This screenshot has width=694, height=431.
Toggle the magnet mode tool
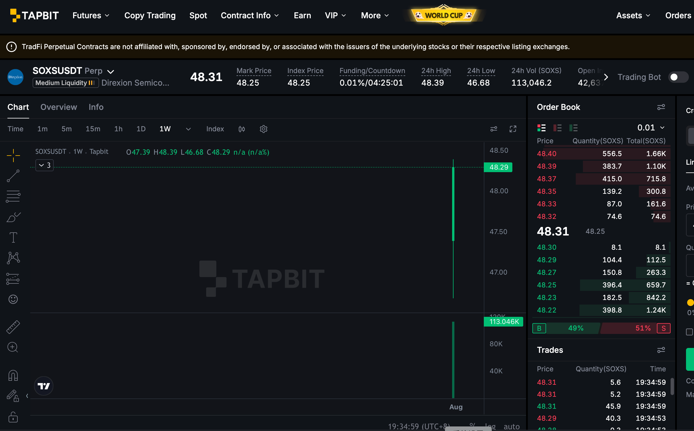tap(13, 375)
